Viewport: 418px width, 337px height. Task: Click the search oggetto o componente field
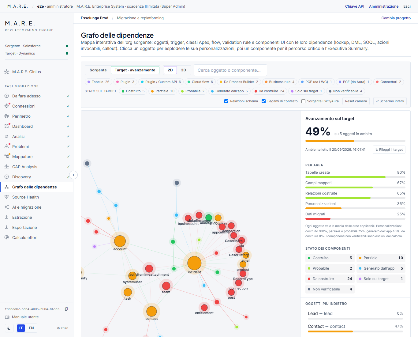(230, 70)
